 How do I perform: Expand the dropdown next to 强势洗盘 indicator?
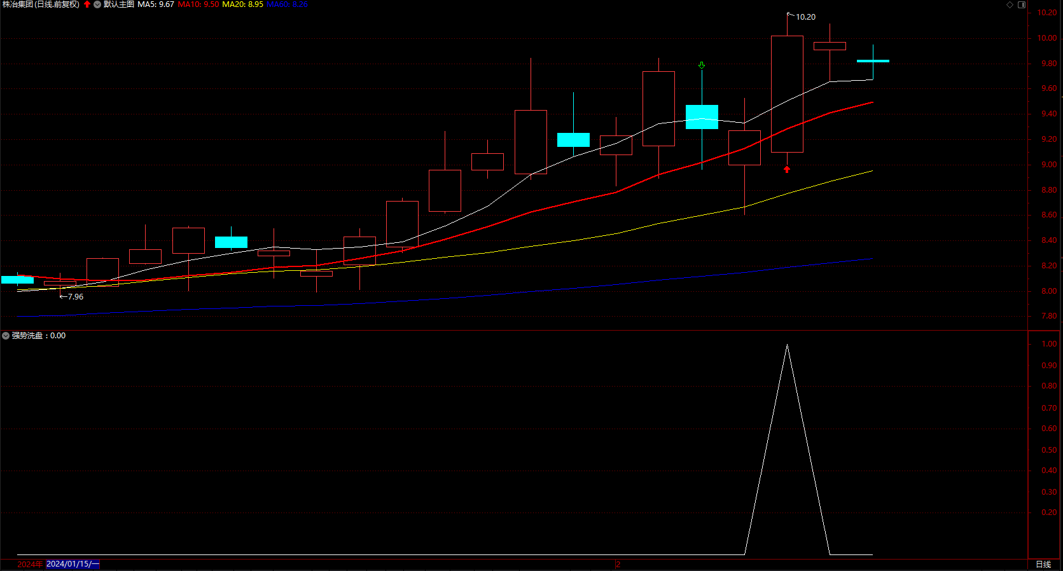coord(6,336)
